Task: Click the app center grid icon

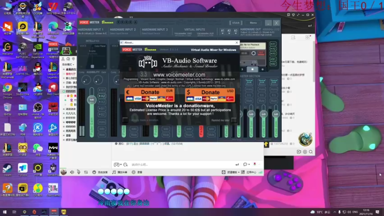Action: pyautogui.click(x=243, y=172)
